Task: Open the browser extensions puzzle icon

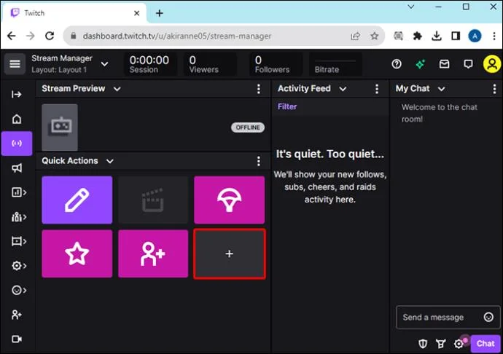Action: coord(418,36)
